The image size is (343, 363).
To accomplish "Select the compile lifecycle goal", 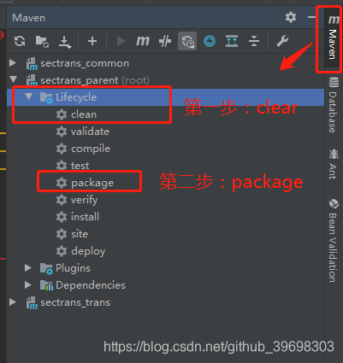I will (91, 149).
